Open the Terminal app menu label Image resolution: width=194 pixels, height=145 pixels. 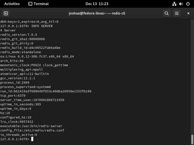coord(41,4)
